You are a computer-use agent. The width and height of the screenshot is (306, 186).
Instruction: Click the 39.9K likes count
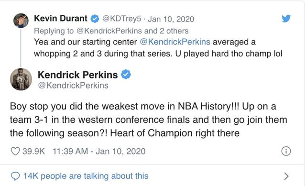[33, 152]
